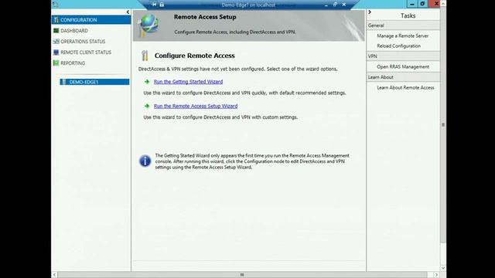Collapse the Tasks pane chevron
This screenshot has height=278, width=495.
tap(370, 12)
